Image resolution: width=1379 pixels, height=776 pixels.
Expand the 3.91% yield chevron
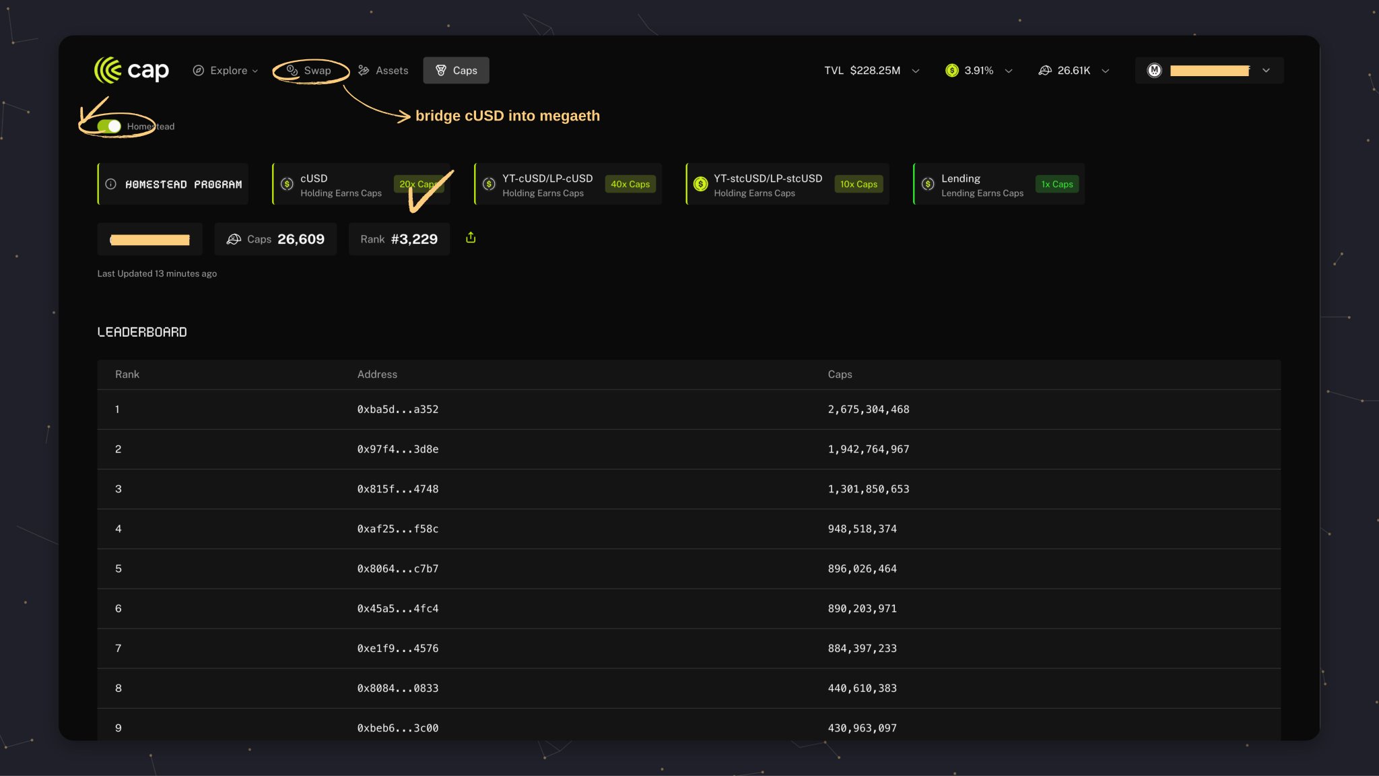pyautogui.click(x=1009, y=71)
